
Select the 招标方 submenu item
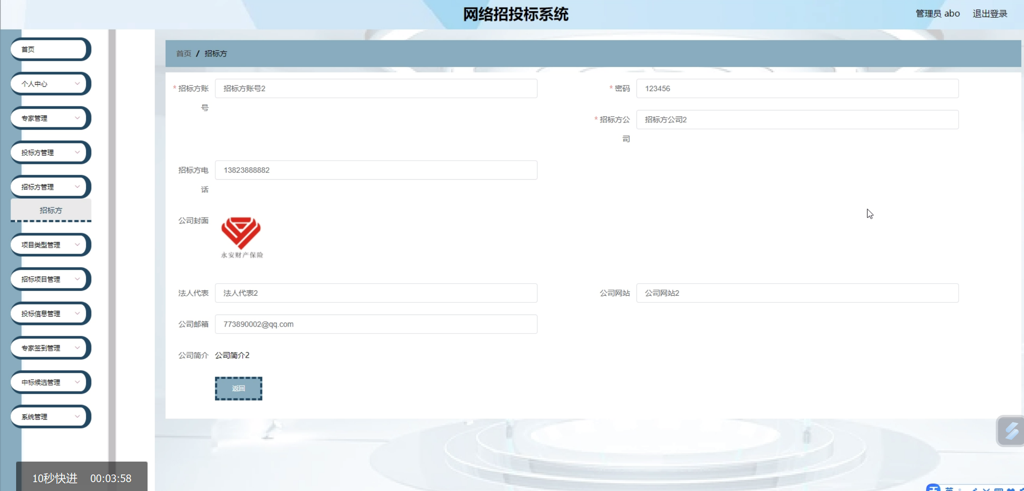click(51, 210)
